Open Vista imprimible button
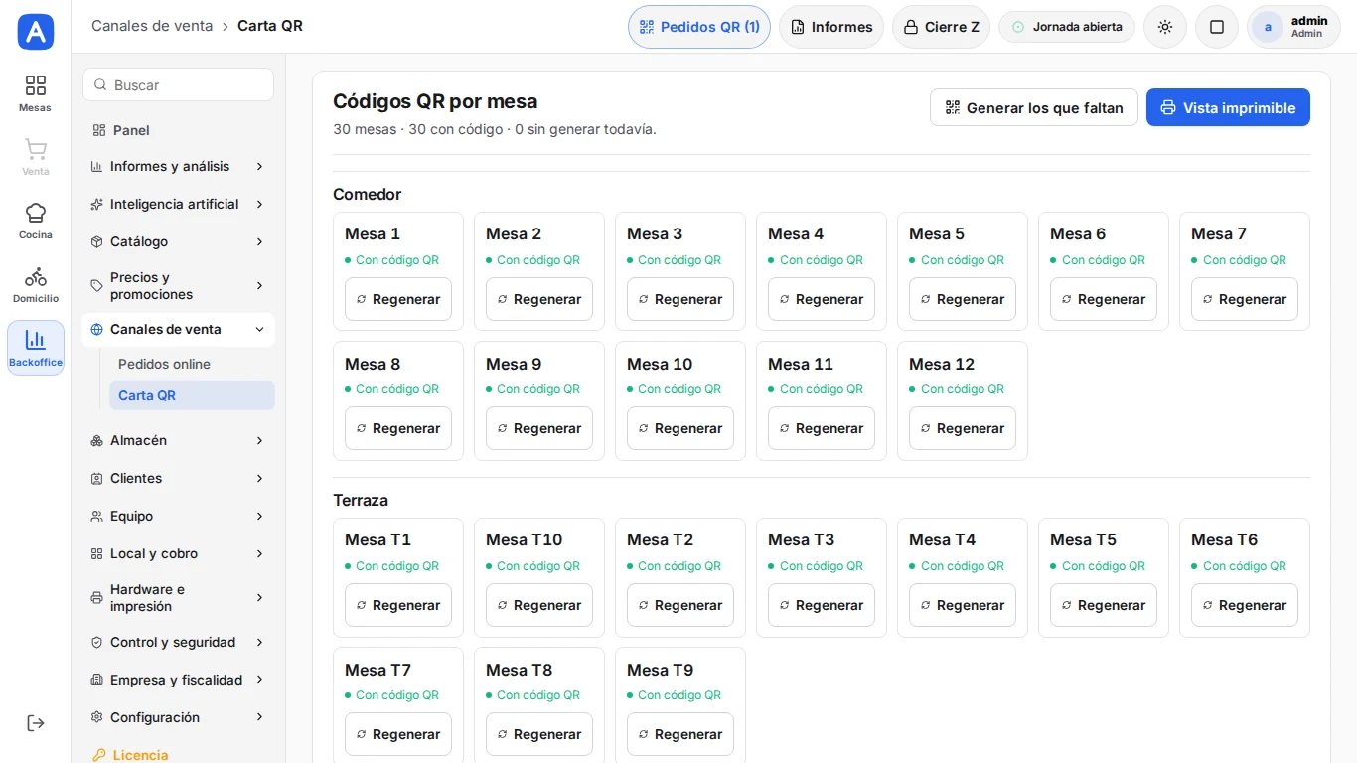Screen dimensions: 1357x763 coord(1228,107)
